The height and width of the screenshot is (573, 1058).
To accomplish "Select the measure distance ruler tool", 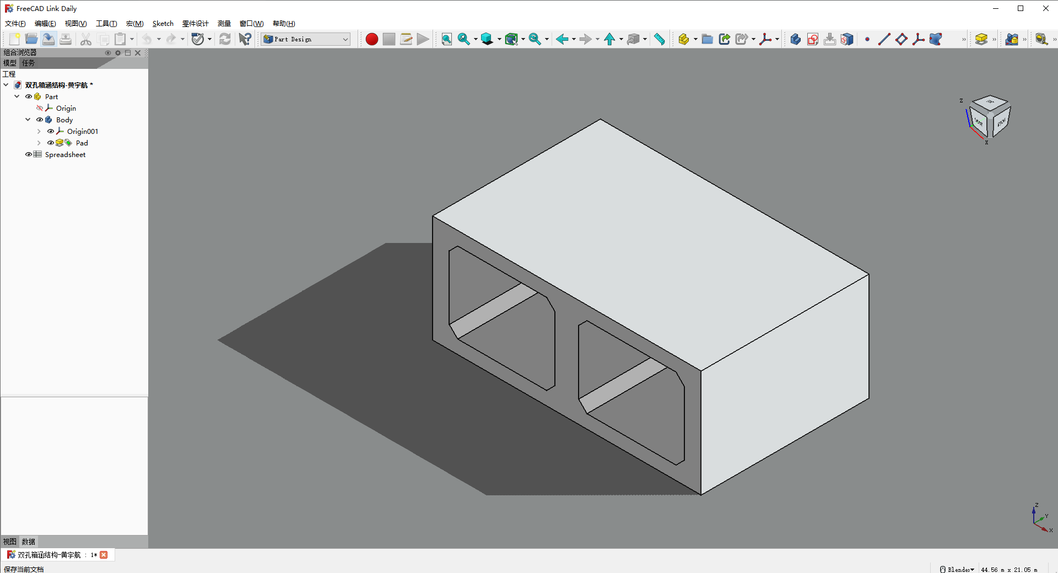I will (659, 39).
